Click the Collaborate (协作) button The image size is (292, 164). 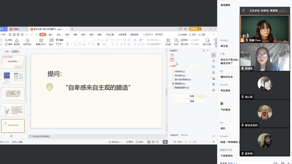tap(193, 35)
